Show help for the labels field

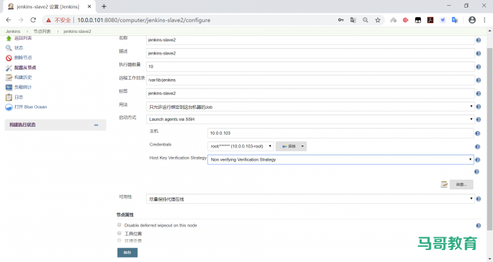pyautogui.click(x=478, y=94)
